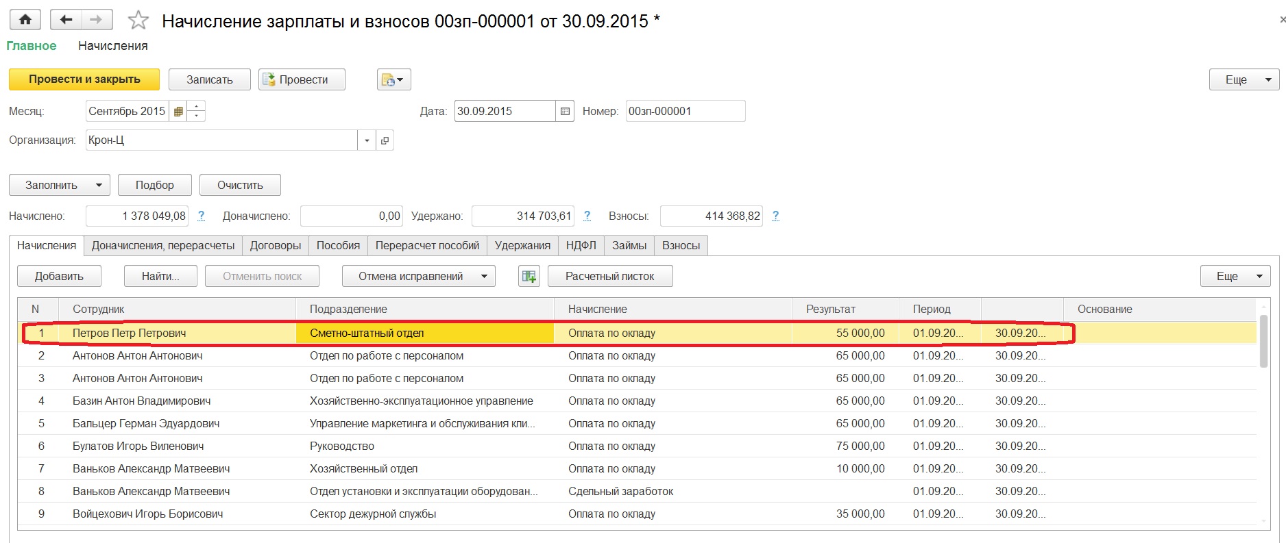Click the Отменить поиск button
Viewport: 1286px width, 543px height.
point(263,276)
